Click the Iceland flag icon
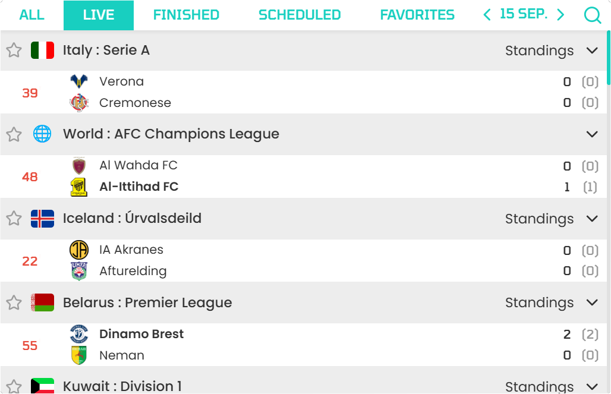Screen dimensions: 611x394 coord(42,219)
